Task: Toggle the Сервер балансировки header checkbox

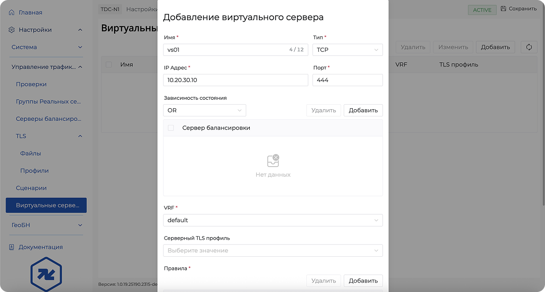Action: (x=171, y=128)
